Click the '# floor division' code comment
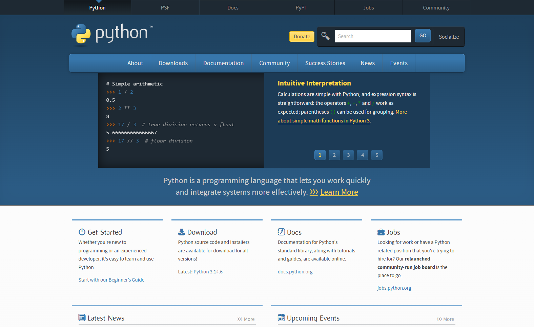This screenshot has height=327, width=534. (x=169, y=141)
